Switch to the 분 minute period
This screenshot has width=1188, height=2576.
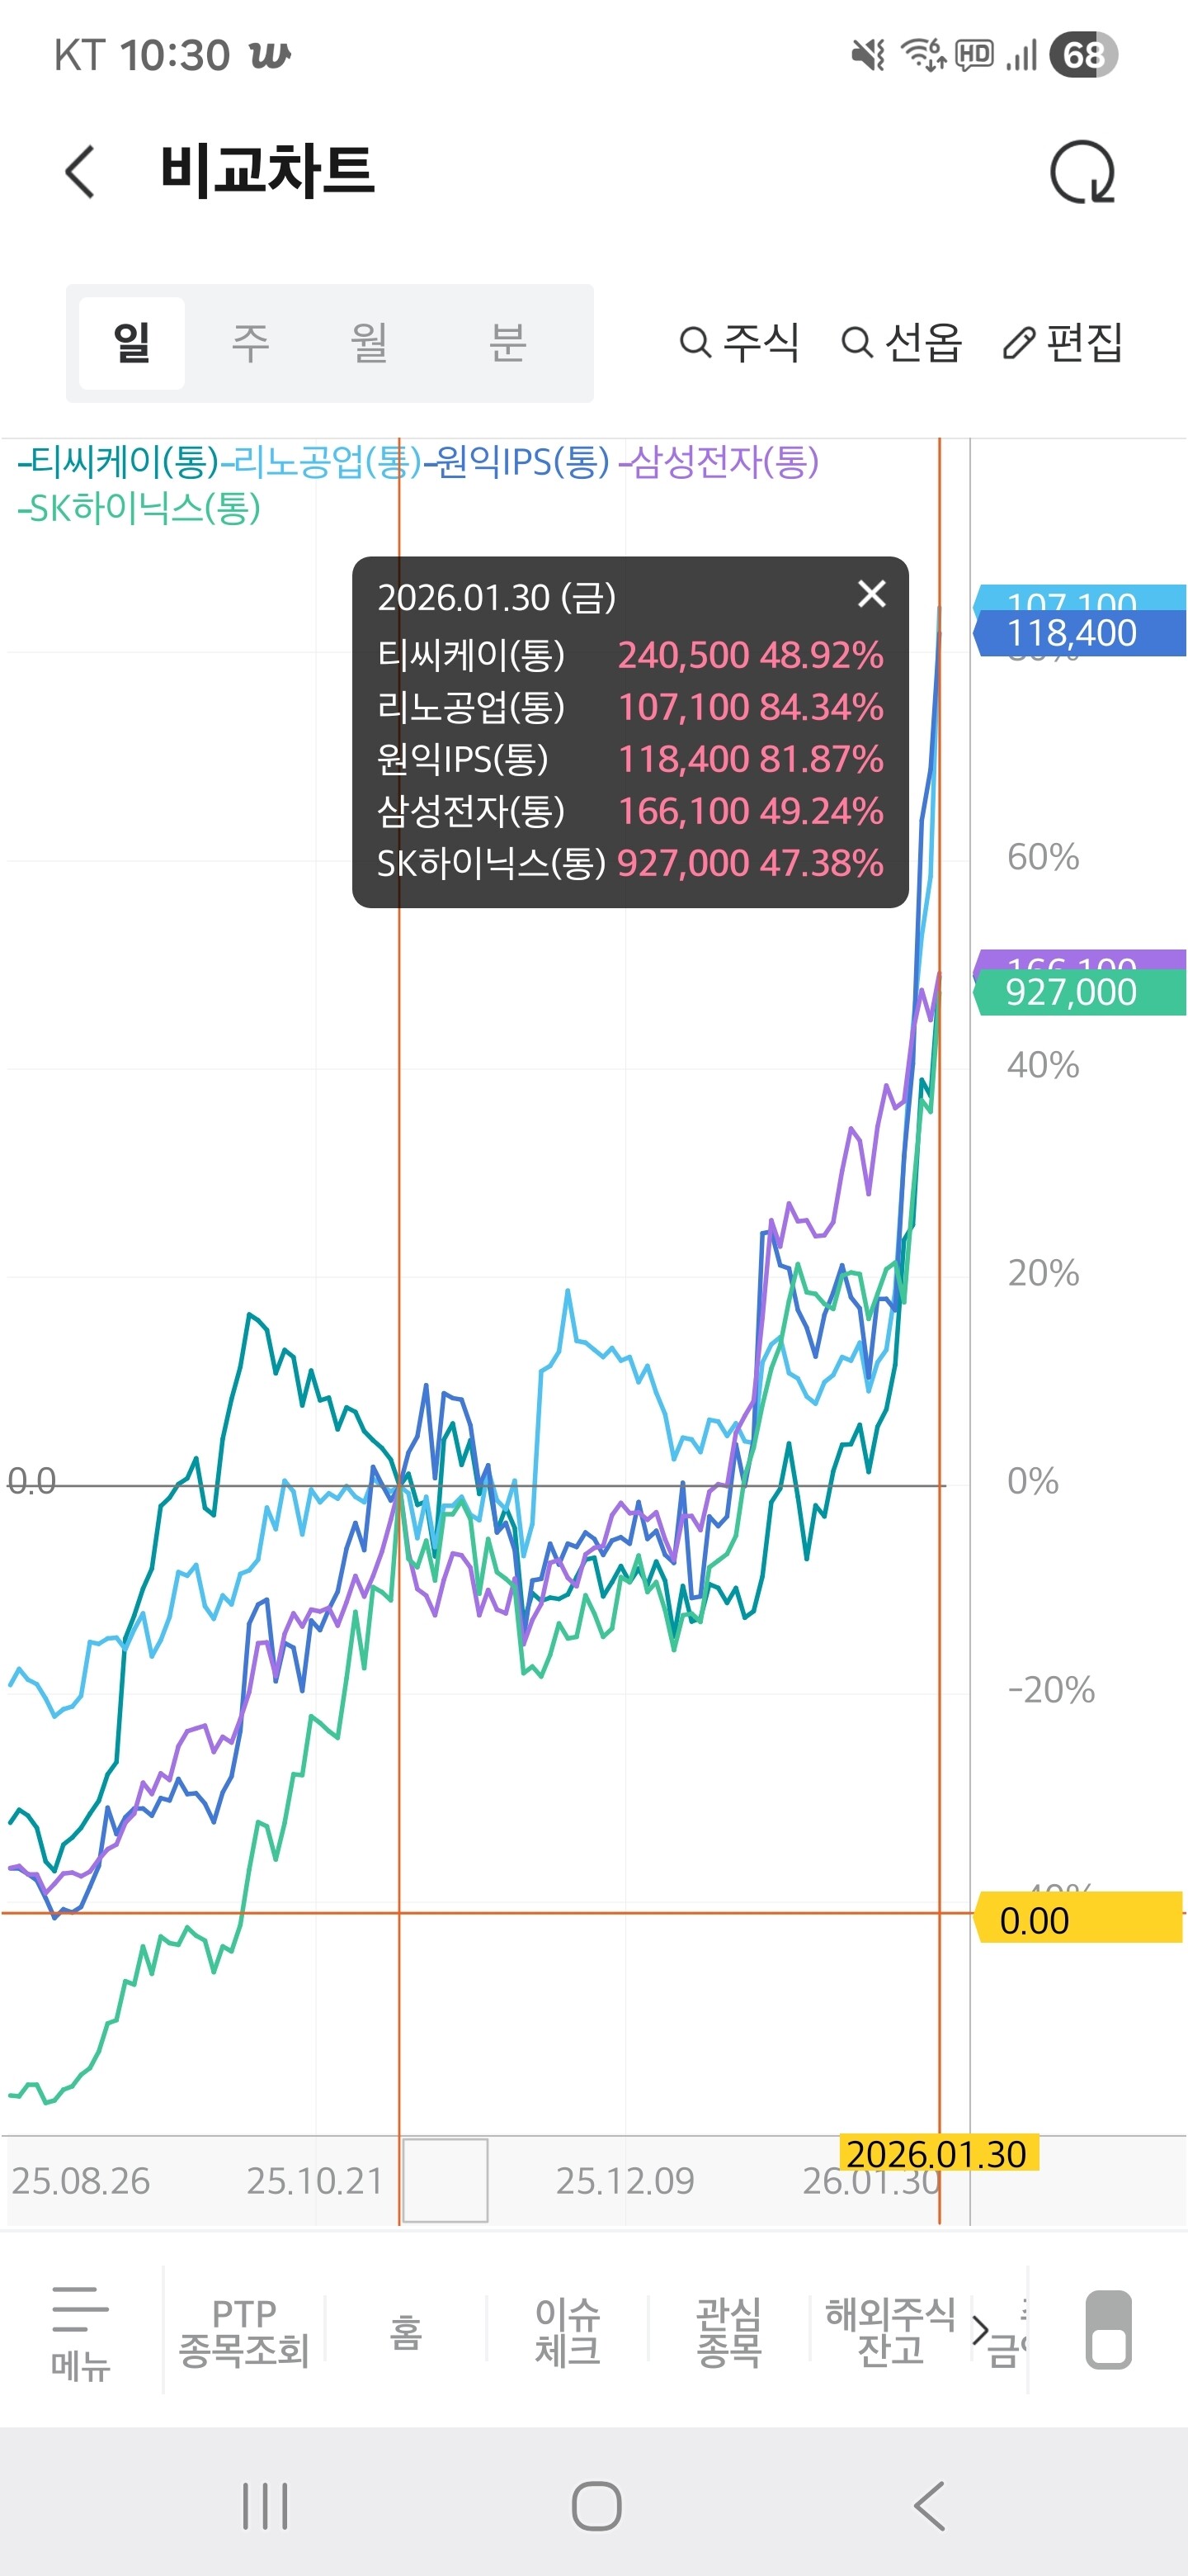507,343
